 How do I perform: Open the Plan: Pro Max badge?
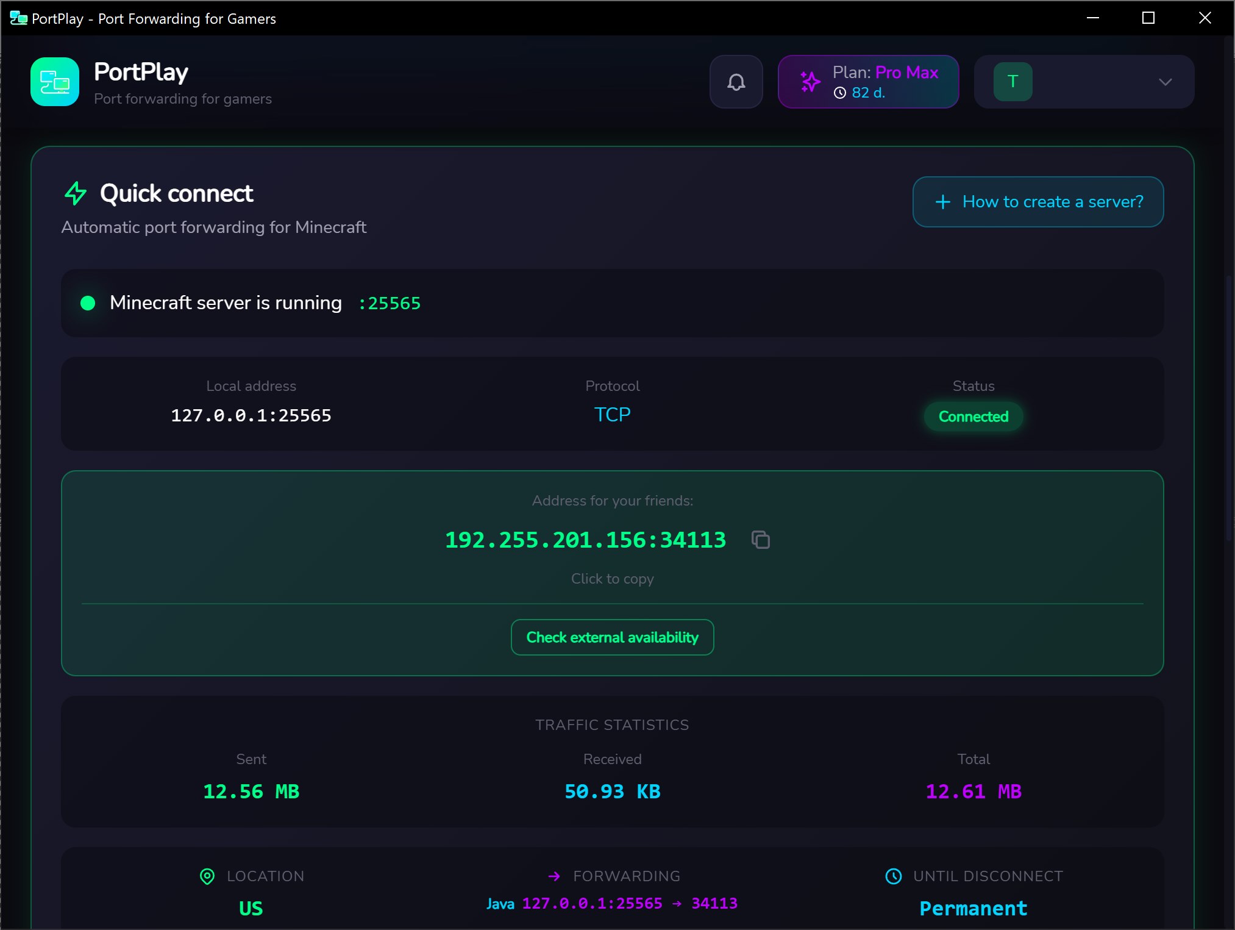click(x=868, y=82)
